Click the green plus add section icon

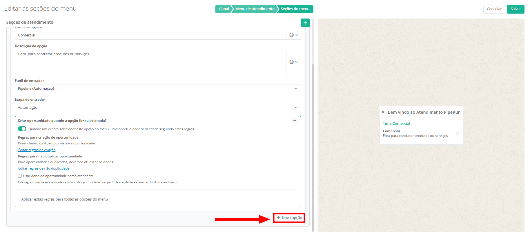pos(305,23)
